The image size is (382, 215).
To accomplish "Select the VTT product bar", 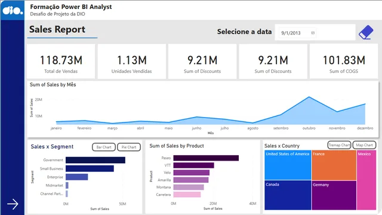I will point(193,165).
